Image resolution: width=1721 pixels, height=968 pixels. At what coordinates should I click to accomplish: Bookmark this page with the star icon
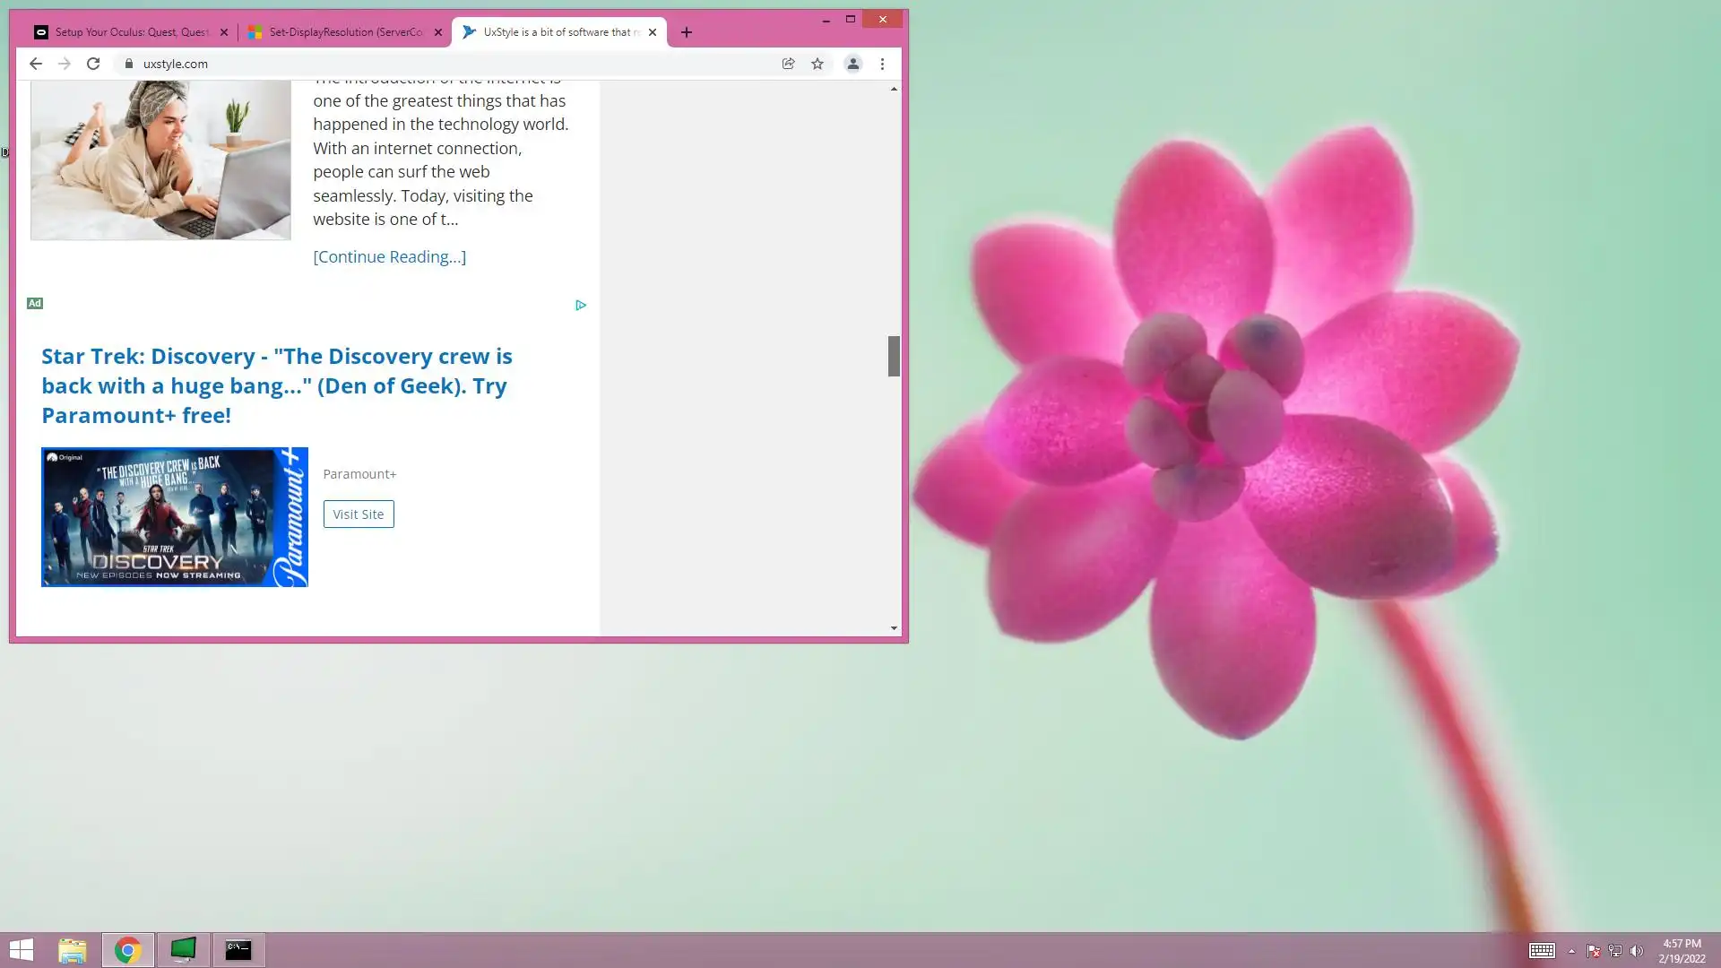coord(817,64)
